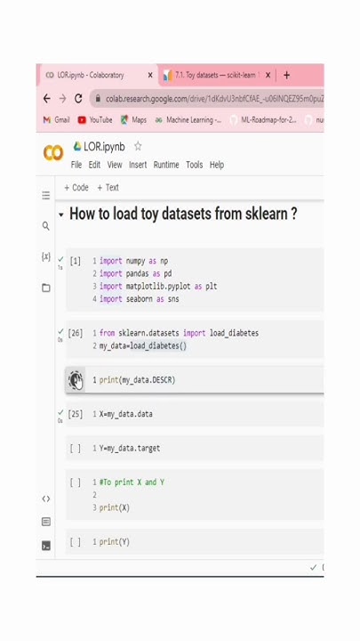360x641 pixels.
Task: Open the code snippets icon
Action: click(46, 499)
